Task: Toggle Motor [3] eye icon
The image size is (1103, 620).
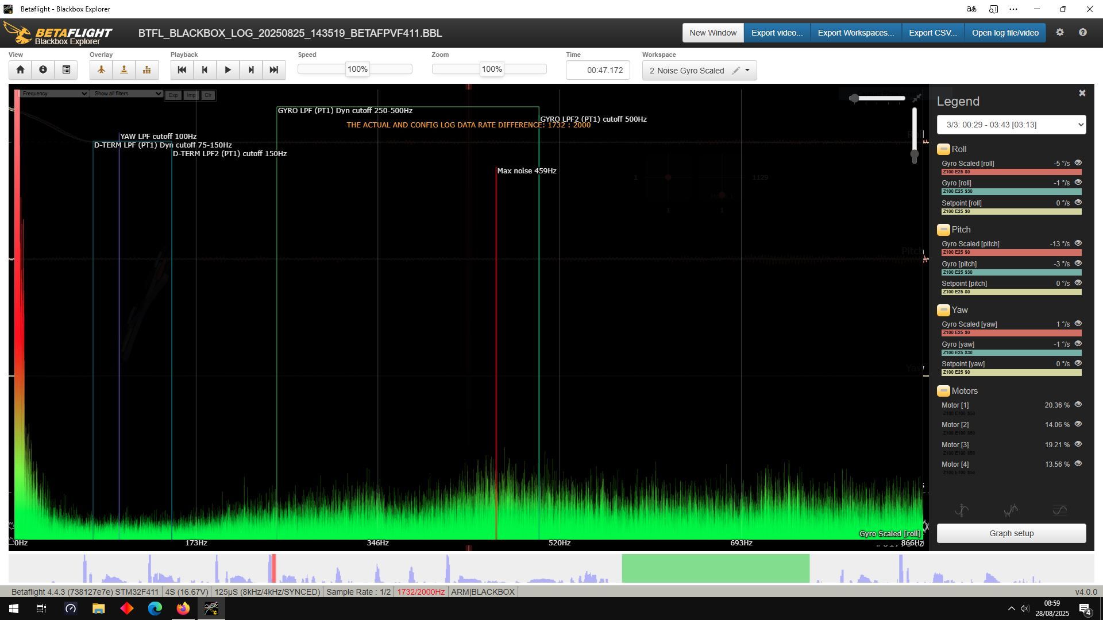Action: click(x=1078, y=444)
